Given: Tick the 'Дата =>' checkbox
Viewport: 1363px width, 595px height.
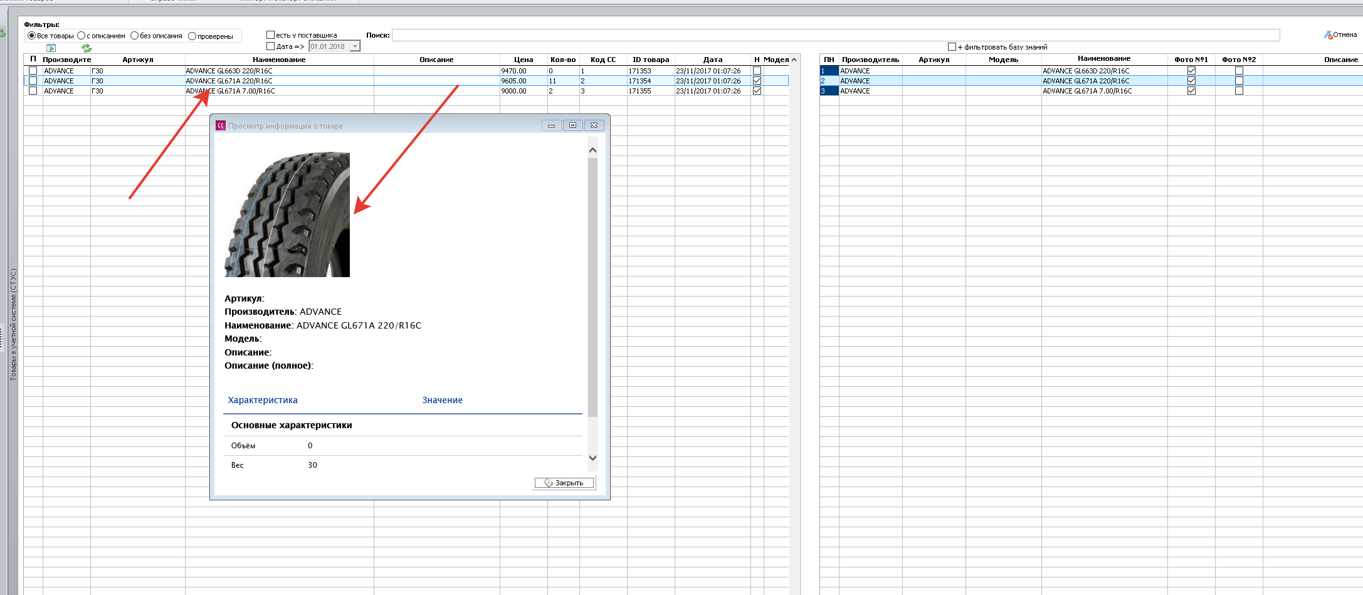Looking at the screenshot, I should (x=271, y=46).
